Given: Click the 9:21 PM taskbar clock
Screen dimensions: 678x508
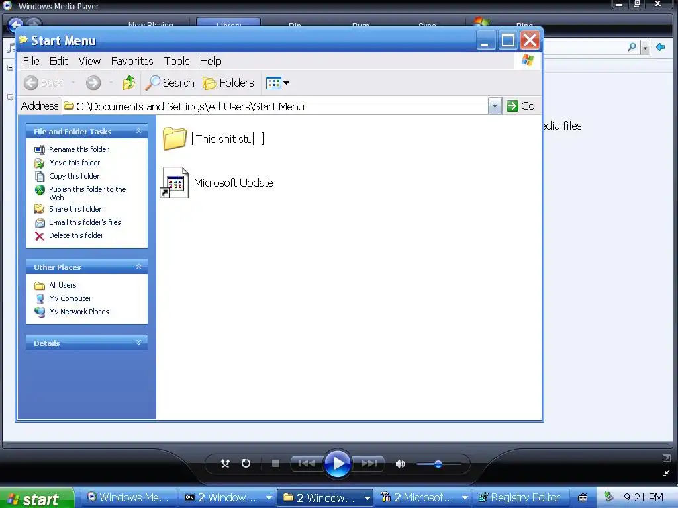Looking at the screenshot, I should pyautogui.click(x=644, y=497).
